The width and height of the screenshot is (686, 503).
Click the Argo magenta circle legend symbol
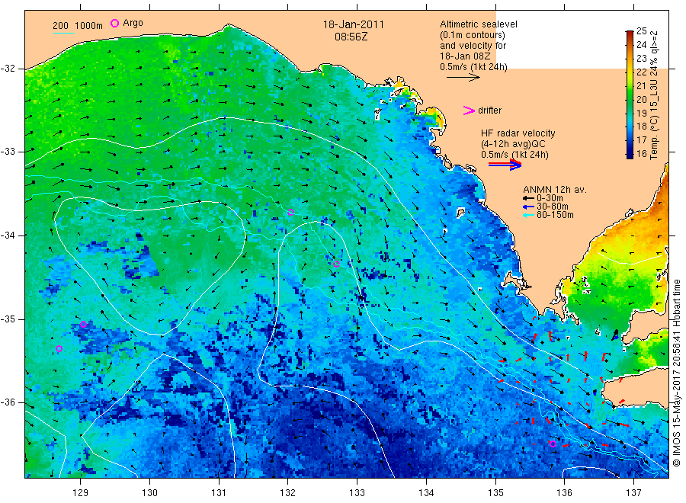click(114, 23)
